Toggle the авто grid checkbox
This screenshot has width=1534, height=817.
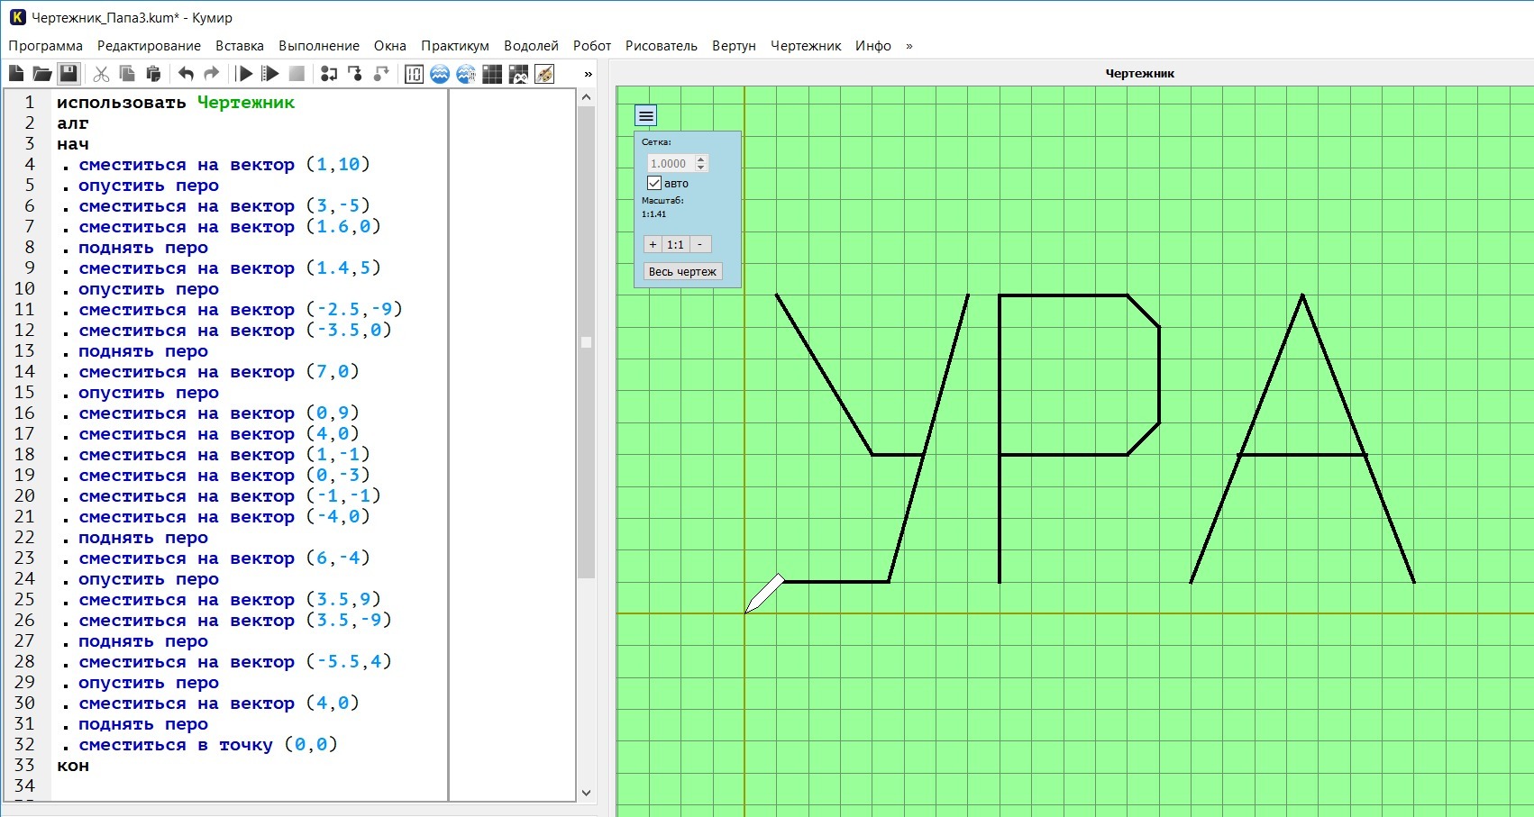pos(654,183)
